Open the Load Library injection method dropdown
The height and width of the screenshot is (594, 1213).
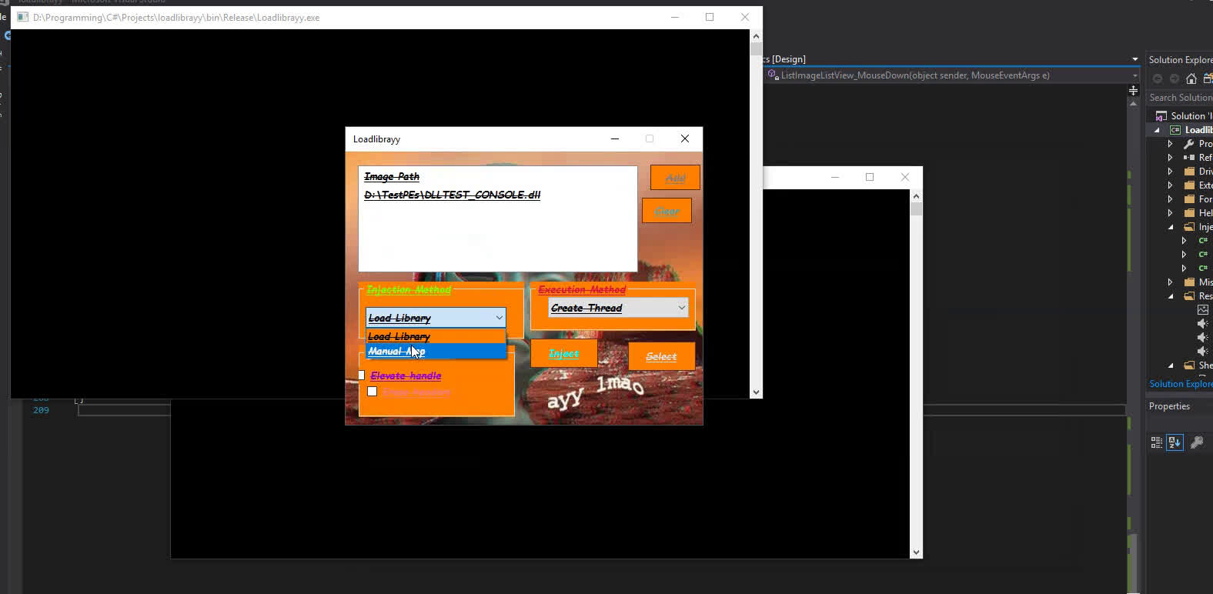(x=436, y=318)
